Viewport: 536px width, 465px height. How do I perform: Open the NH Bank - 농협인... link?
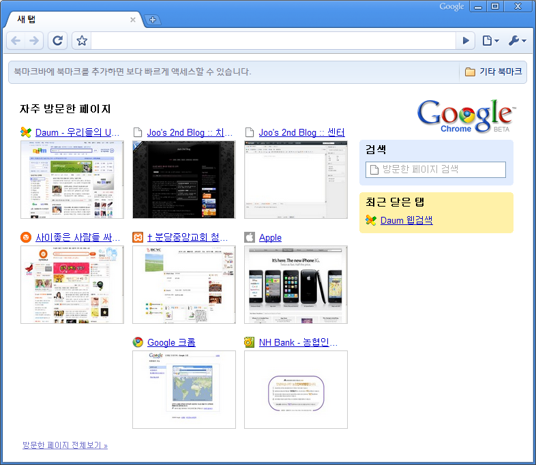pyautogui.click(x=298, y=342)
